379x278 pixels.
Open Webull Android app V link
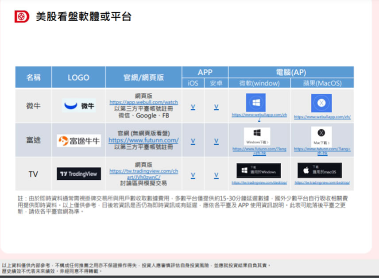pos(217,107)
